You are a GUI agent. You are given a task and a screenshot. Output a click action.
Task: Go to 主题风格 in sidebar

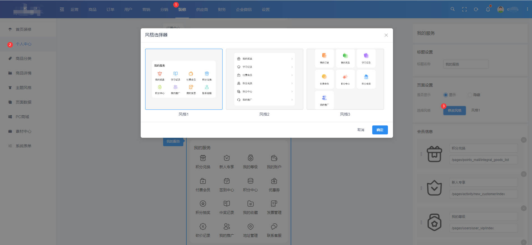pos(28,88)
